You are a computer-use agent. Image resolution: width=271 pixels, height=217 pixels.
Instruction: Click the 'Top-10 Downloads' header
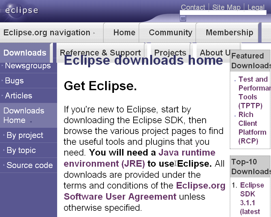[x=251, y=166]
